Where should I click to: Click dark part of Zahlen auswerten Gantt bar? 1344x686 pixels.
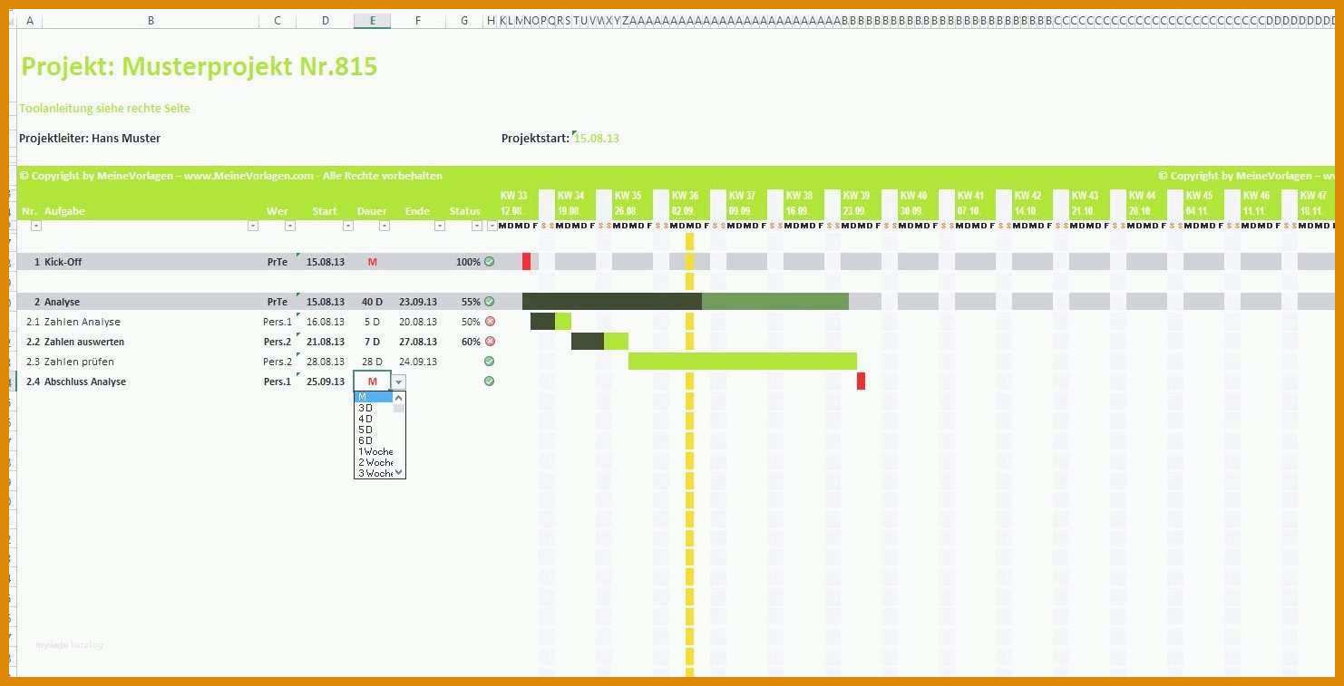pyautogui.click(x=588, y=342)
